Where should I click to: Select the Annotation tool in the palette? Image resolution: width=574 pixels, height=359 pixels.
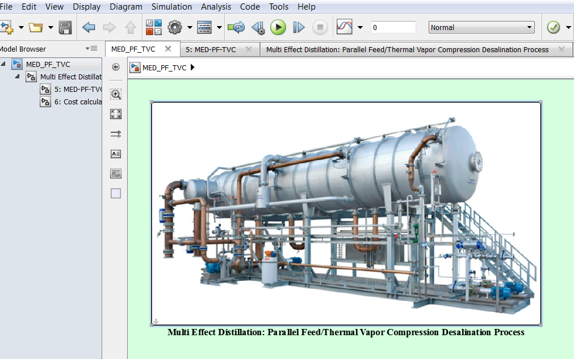pyautogui.click(x=115, y=154)
